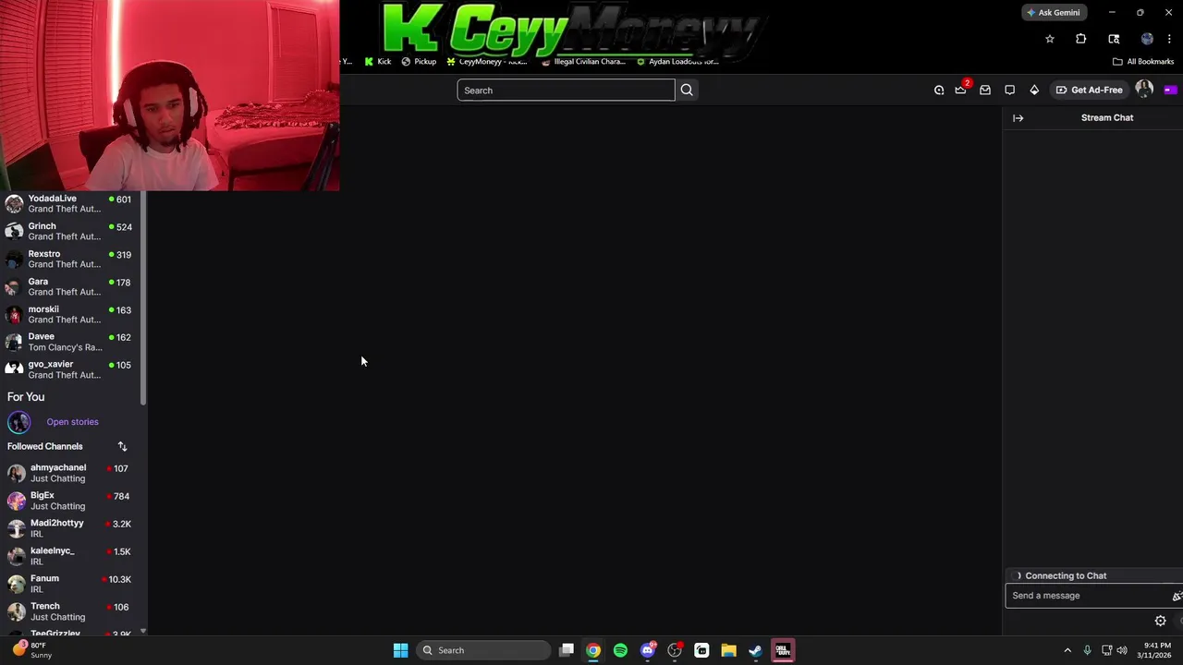Open the Aydan Loadouts bookmark
The image size is (1183, 665).
click(677, 61)
